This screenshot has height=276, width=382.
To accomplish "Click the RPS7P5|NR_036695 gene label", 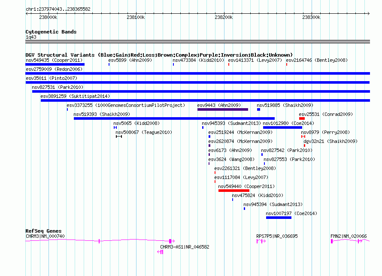I will 277,236.
